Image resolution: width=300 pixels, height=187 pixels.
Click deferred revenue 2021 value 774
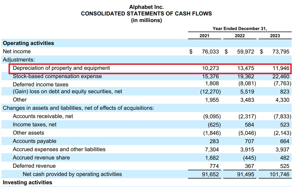(214, 166)
